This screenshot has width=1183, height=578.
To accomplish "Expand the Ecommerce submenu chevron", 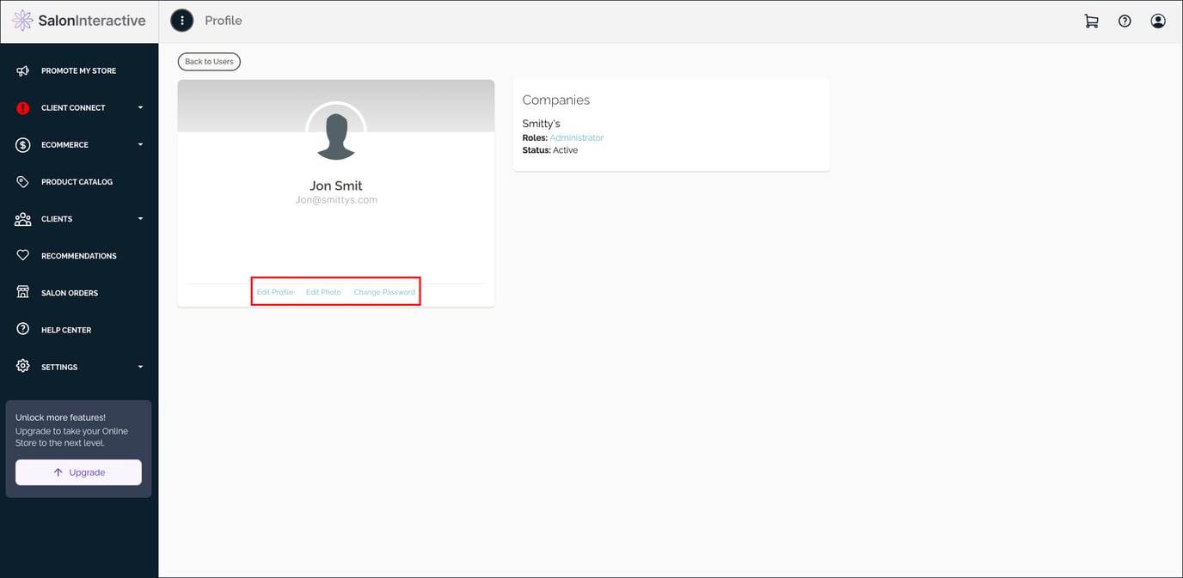I will (x=140, y=144).
